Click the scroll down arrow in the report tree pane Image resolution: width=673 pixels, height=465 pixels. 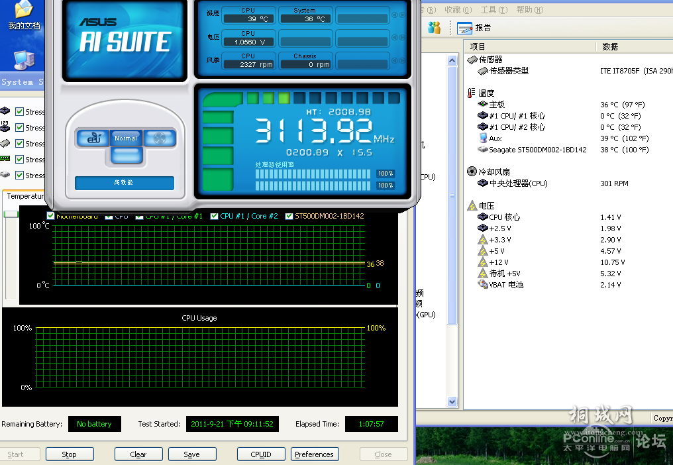(452, 402)
